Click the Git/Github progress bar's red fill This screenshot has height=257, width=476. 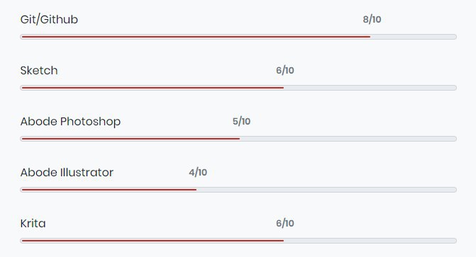coord(196,37)
